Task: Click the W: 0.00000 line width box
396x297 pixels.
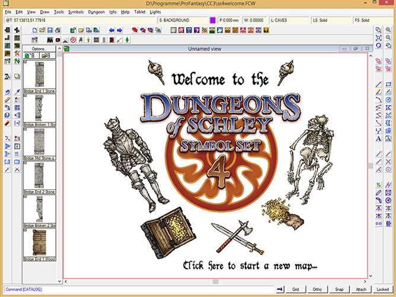Action: 254,20
